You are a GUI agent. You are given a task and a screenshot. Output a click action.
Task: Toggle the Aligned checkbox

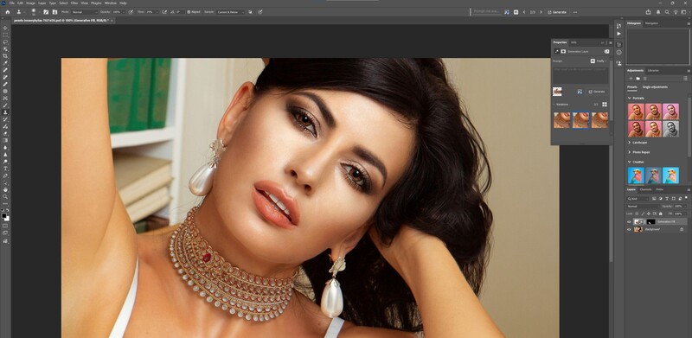[189, 12]
